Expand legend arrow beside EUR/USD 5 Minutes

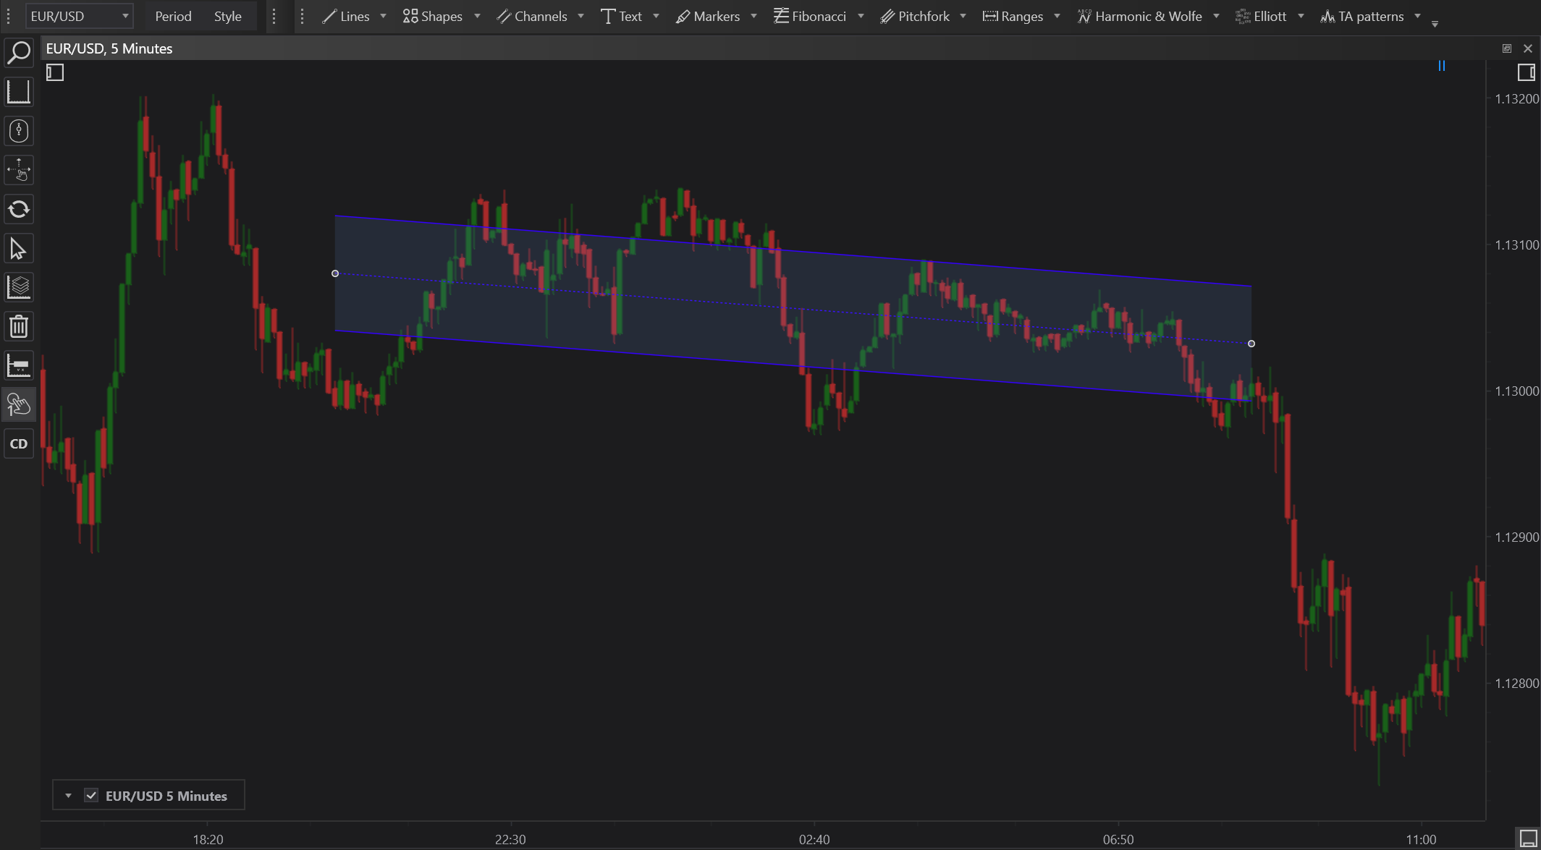(x=68, y=796)
